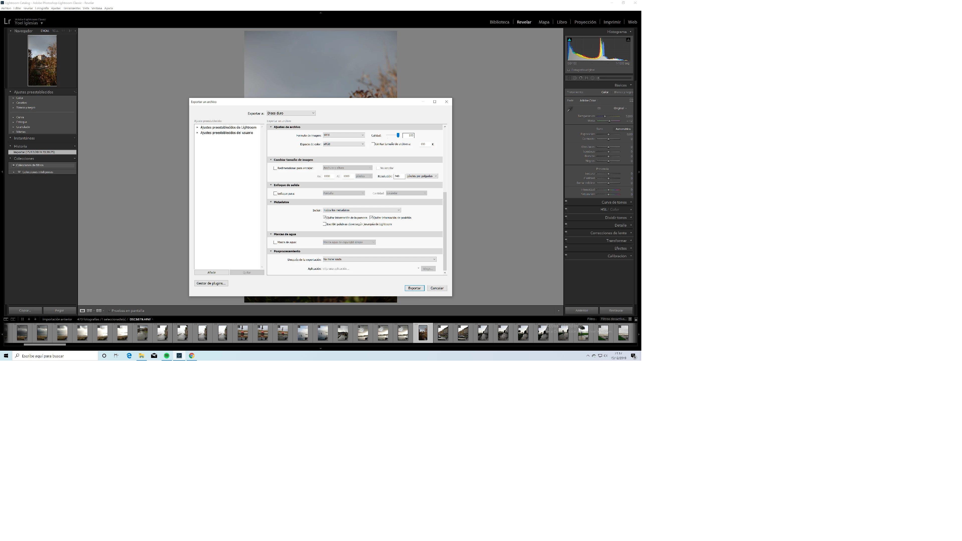Image resolution: width=962 pixels, height=541 pixels.
Task: Click the loupe view icon in toolbar
Action: (82, 311)
